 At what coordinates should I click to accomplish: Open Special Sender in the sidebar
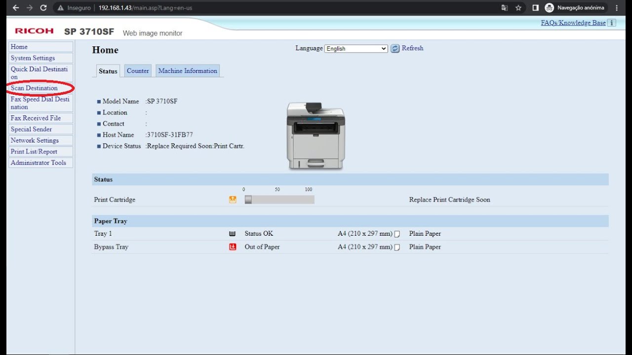click(41, 129)
